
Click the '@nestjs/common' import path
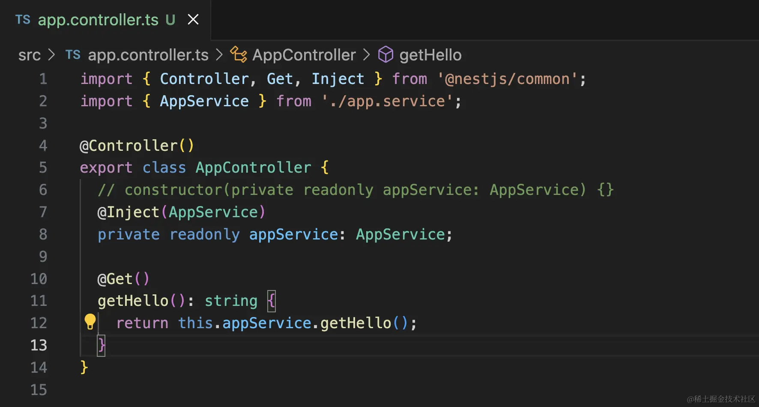pyautogui.click(x=507, y=79)
